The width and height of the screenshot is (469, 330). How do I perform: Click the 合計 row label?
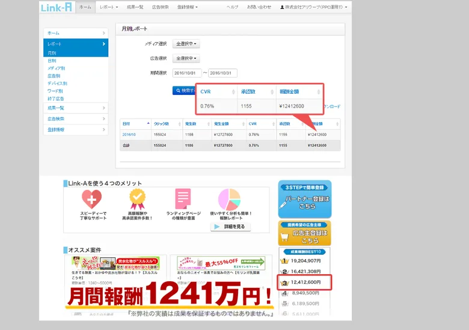[x=126, y=145]
